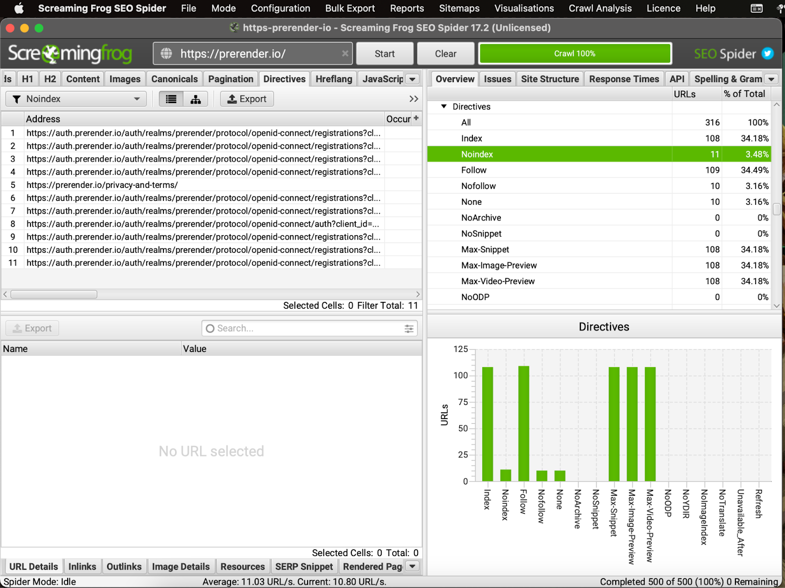Open the Resources tab
785x588 pixels.
click(x=242, y=566)
